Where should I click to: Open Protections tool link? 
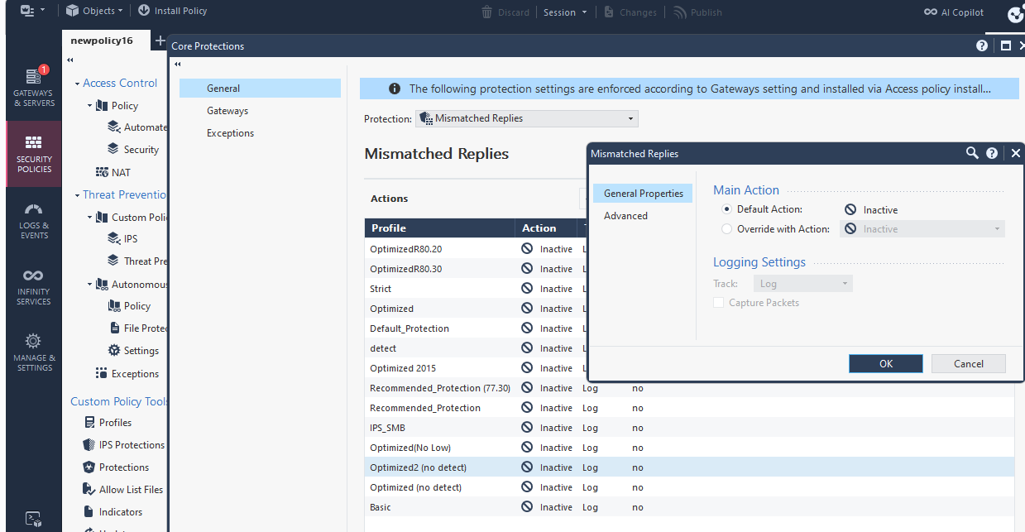pyautogui.click(x=117, y=467)
